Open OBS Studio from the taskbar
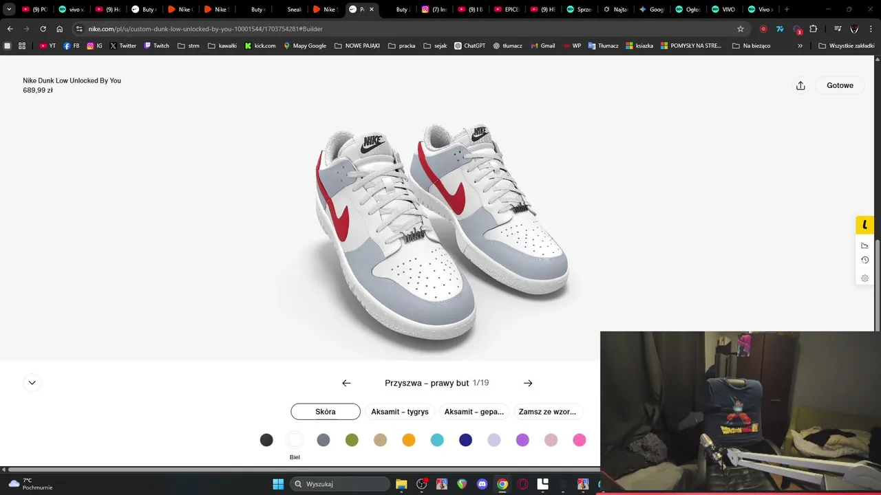The width and height of the screenshot is (881, 495). click(422, 484)
